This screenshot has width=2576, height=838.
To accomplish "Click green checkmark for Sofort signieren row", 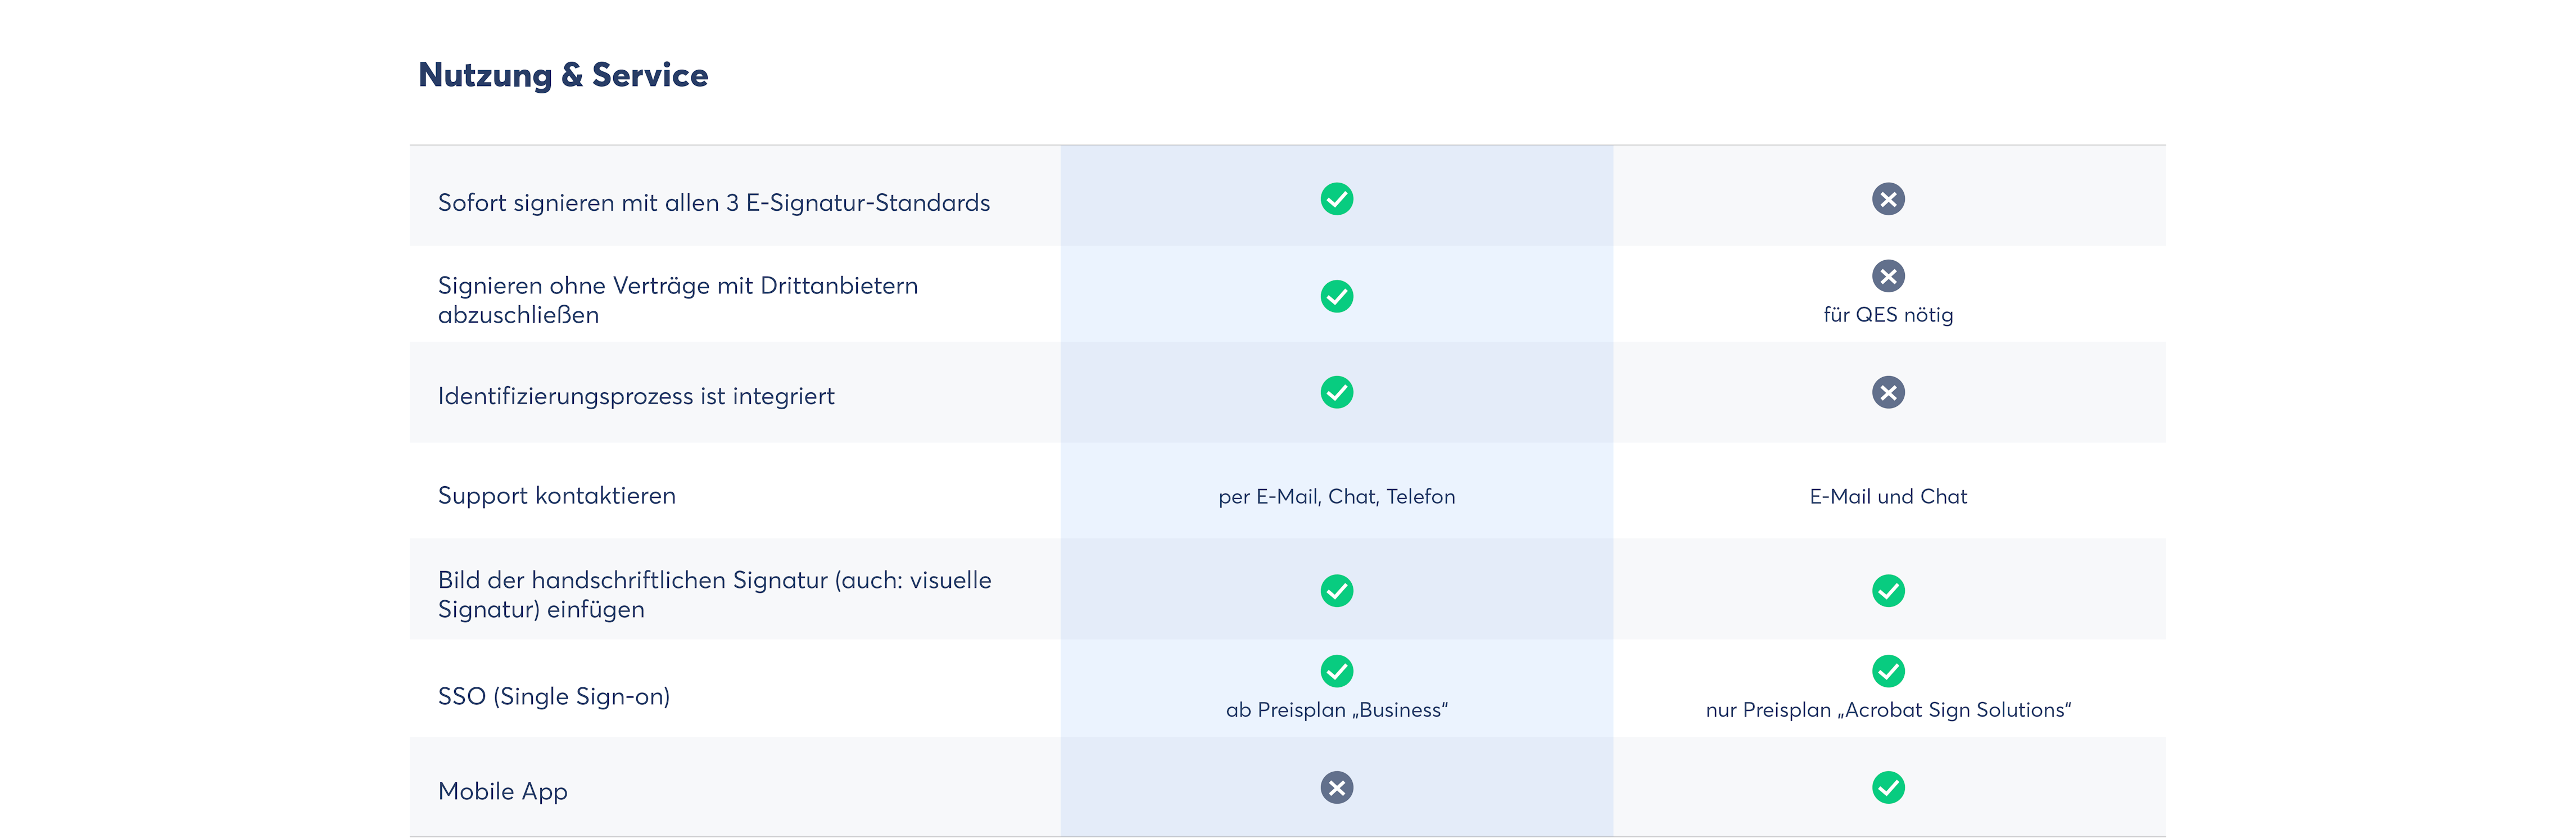I will (x=1336, y=199).
